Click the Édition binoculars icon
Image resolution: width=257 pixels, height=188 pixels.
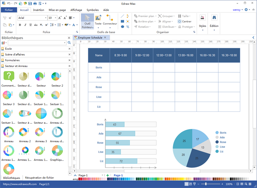pos(214,18)
